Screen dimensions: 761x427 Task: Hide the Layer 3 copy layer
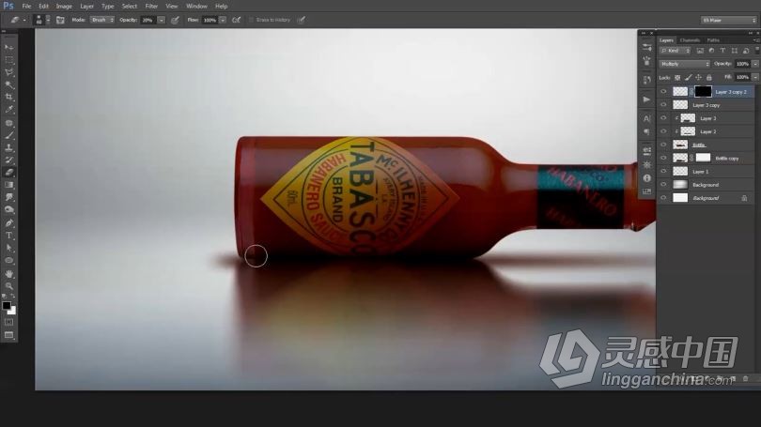[x=663, y=105]
